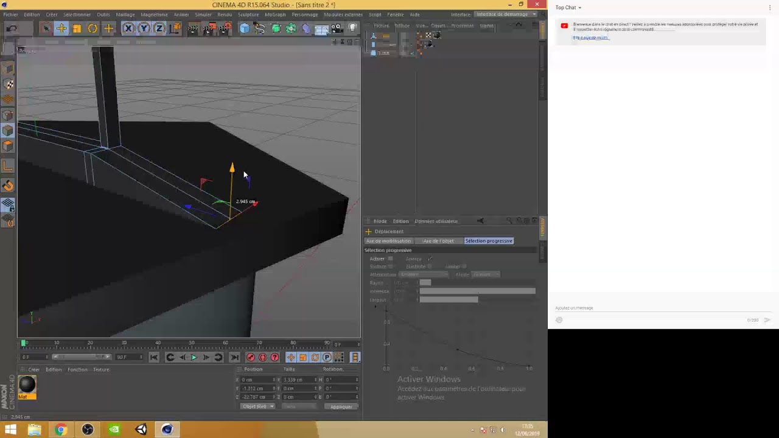The width and height of the screenshot is (779, 438).
Task: Select the Scale tool icon
Action: pyautogui.click(x=77, y=28)
